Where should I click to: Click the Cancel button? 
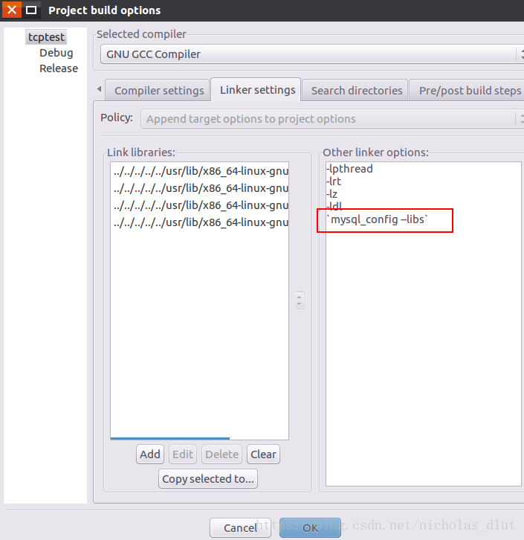(x=240, y=527)
